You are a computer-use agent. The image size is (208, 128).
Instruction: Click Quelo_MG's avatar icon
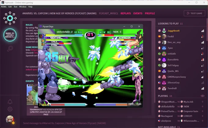coord(164,71)
